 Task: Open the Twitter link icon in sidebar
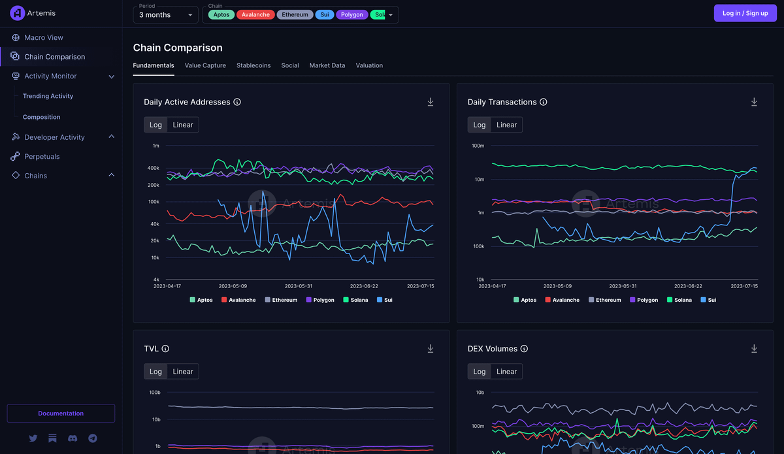pyautogui.click(x=33, y=438)
